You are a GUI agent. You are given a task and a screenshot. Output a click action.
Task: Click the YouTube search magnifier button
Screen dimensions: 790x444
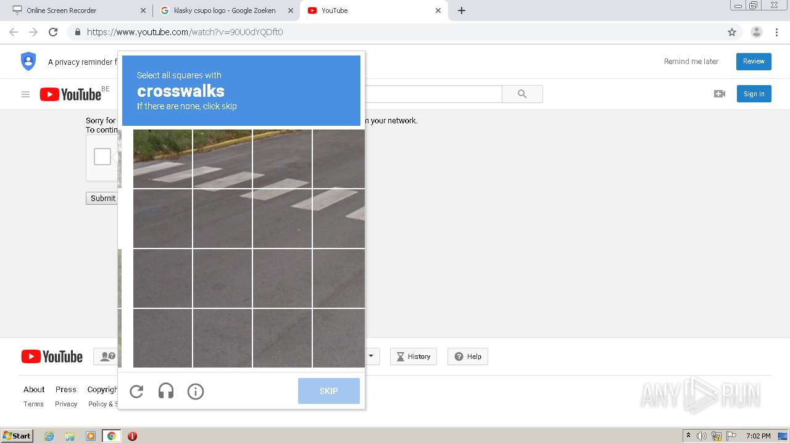(x=522, y=94)
